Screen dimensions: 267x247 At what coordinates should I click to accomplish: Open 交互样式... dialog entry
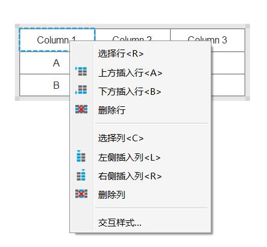140,223
